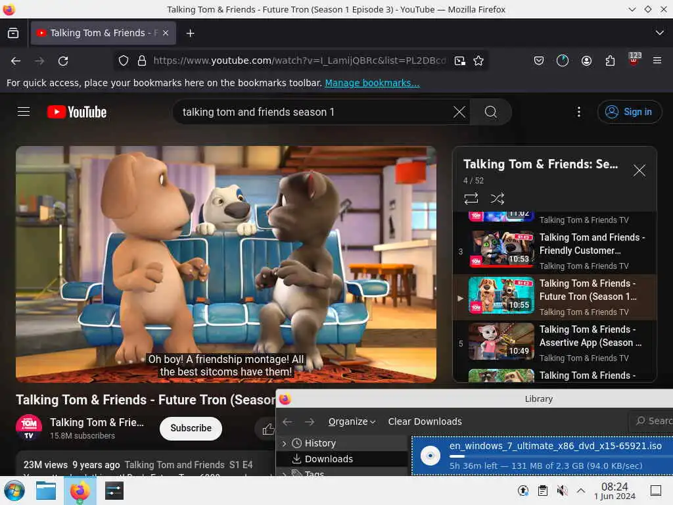The height and width of the screenshot is (505, 673).
Task: Select Future Tron (Season 1) playlist entry
Action: (555, 297)
